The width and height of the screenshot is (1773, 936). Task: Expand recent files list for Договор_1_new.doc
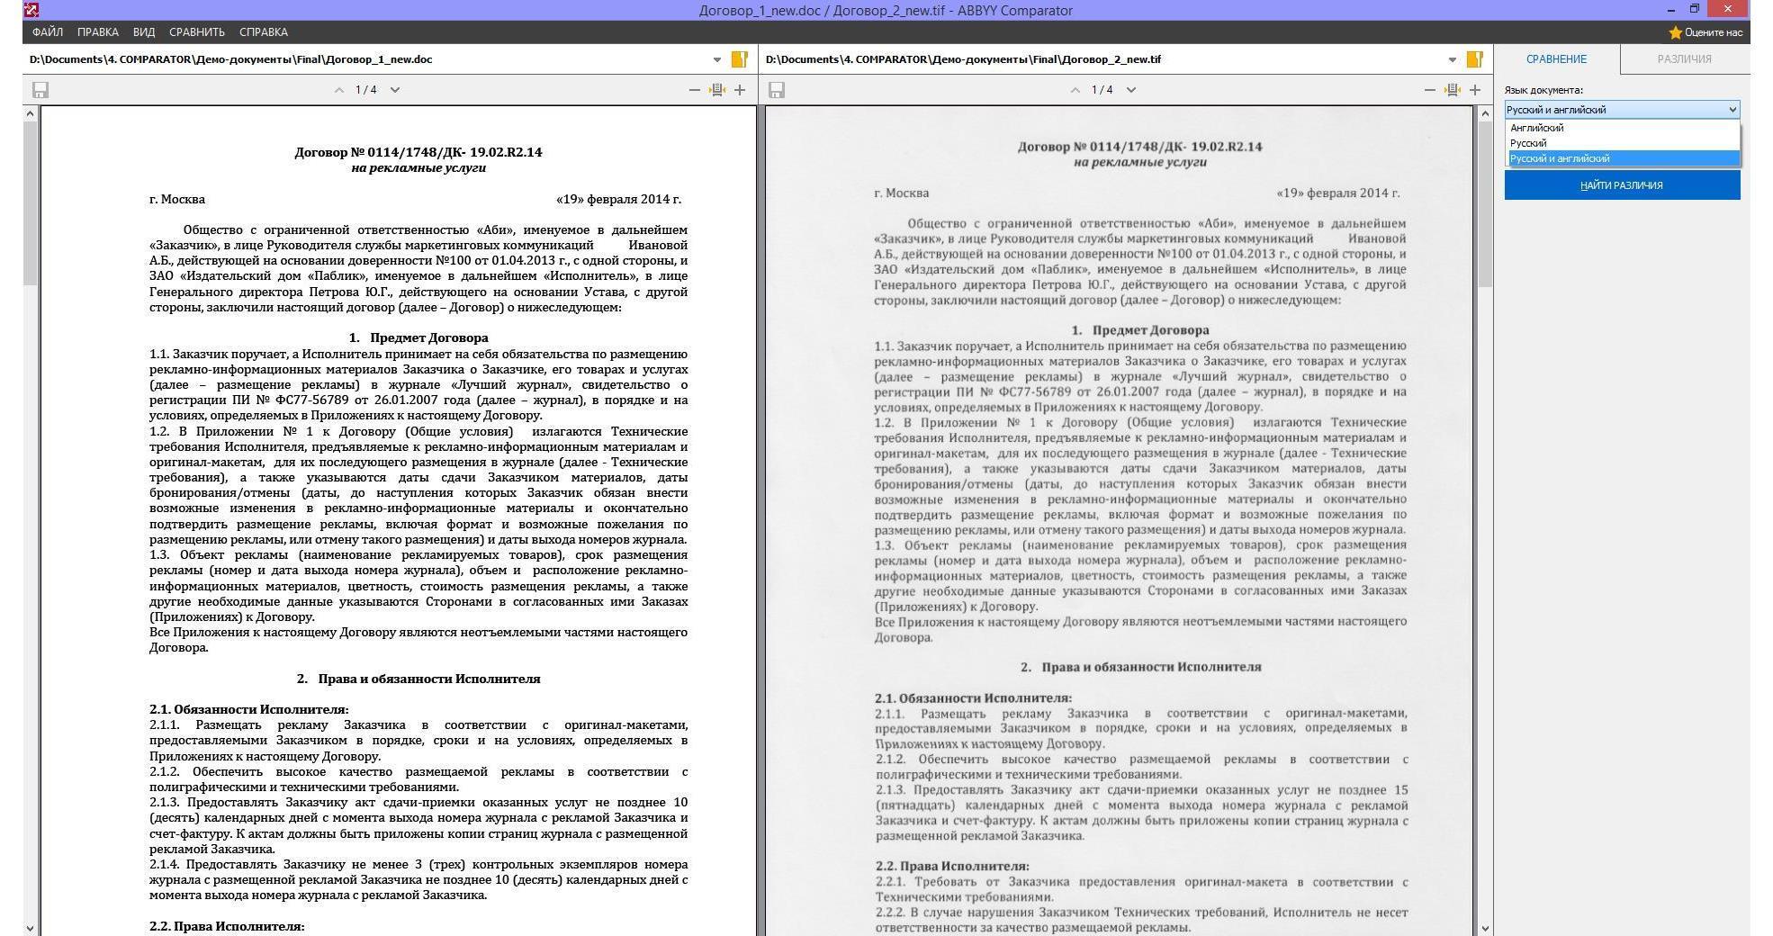(717, 60)
